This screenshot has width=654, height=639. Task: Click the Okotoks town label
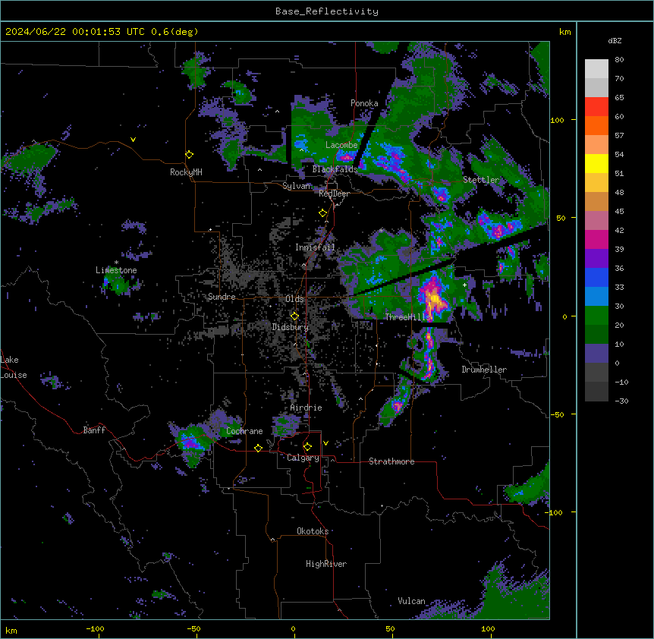tap(313, 531)
